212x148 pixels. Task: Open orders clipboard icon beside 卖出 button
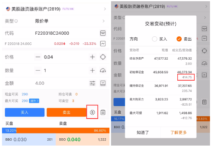103,112
